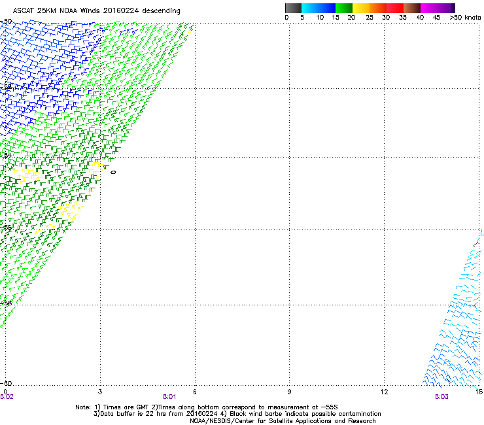Click the note 'Data buffer is 22 hrs'
The image size is (484, 425).
point(134,414)
